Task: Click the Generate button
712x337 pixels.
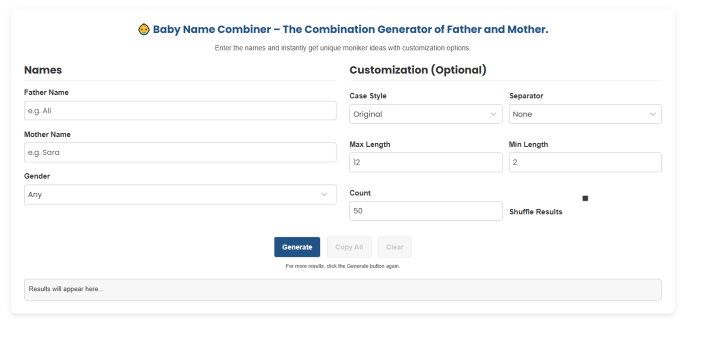Action: [297, 247]
